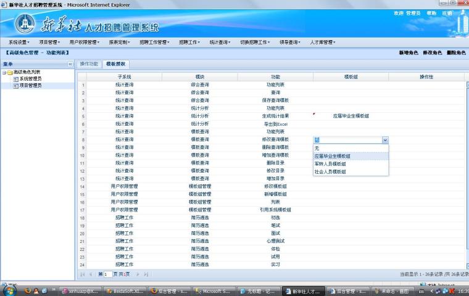Screen dimensions: 469x296
Task: Click the 新增角色 link
Action: pyautogui.click(x=409, y=53)
